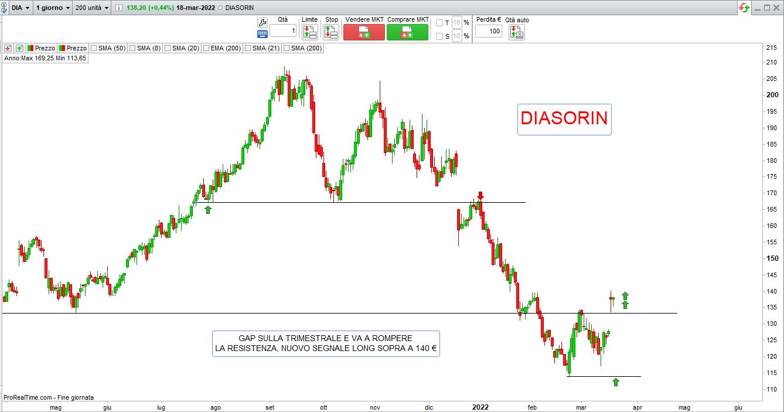Click the blue keyboard icon below the wrench
The image size is (784, 412).
point(263,33)
